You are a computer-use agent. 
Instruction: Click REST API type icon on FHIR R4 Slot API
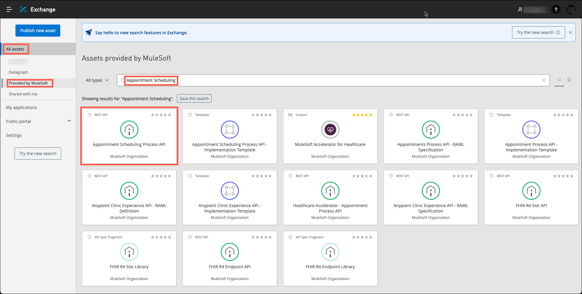[x=491, y=176]
